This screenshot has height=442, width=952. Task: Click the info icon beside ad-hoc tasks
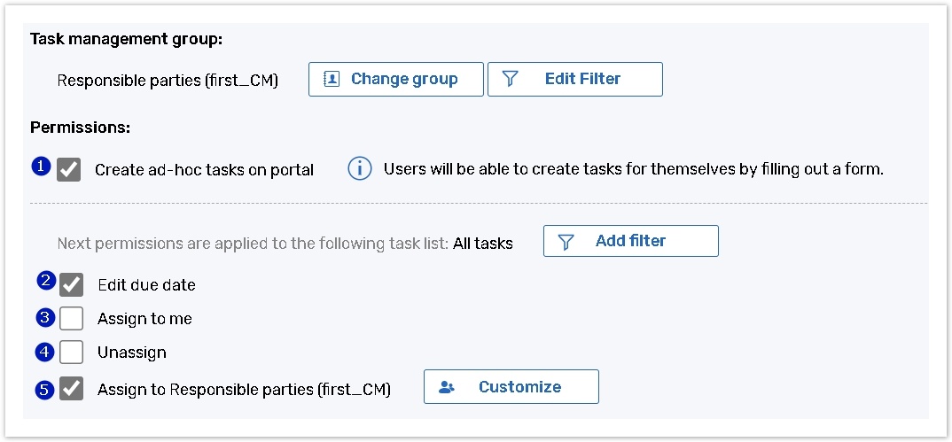pos(359,169)
